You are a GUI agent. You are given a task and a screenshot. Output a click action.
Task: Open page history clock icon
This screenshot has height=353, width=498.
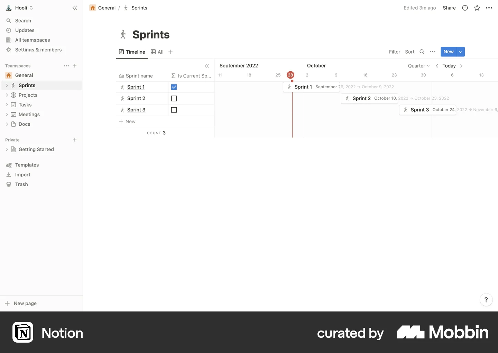pos(465,8)
